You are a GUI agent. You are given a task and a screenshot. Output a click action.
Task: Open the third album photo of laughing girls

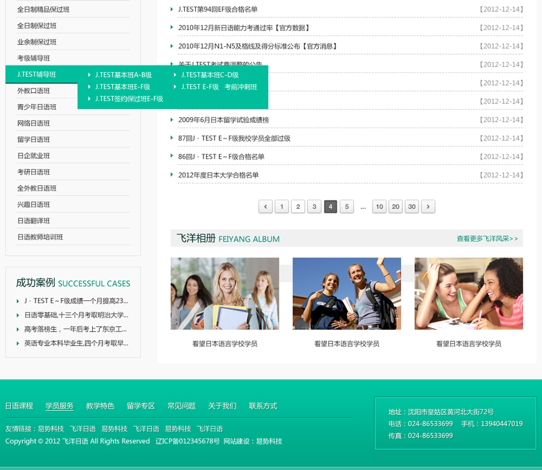tap(469, 294)
